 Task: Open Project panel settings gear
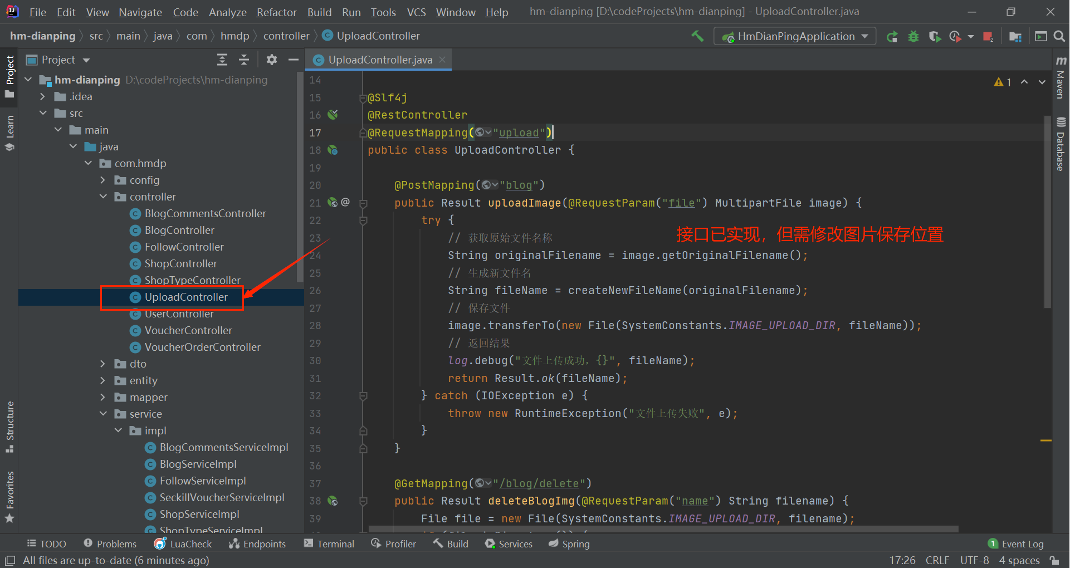coord(272,60)
